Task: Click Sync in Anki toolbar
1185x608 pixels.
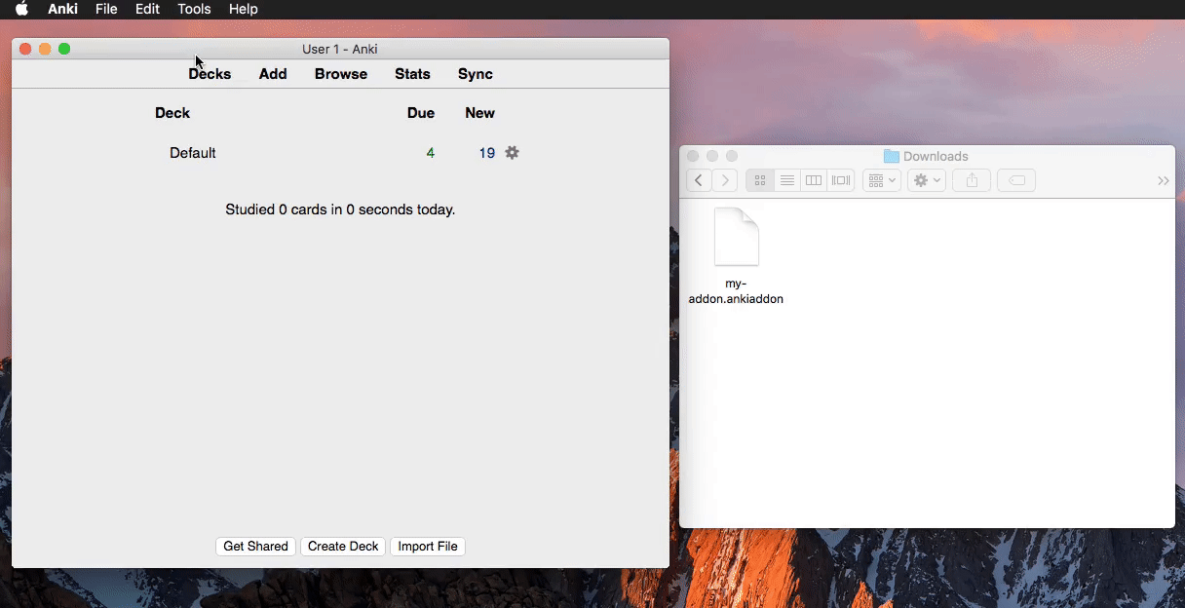Action: click(476, 74)
